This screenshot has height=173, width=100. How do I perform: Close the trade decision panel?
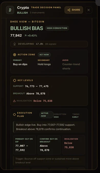(x=89, y=10)
